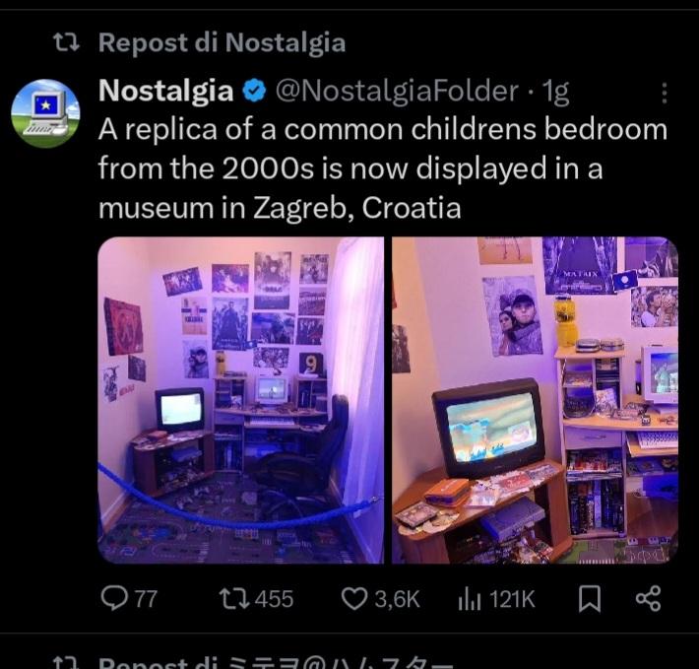699x669 pixels.
Task: Share the post with the share icon
Action: (x=649, y=598)
